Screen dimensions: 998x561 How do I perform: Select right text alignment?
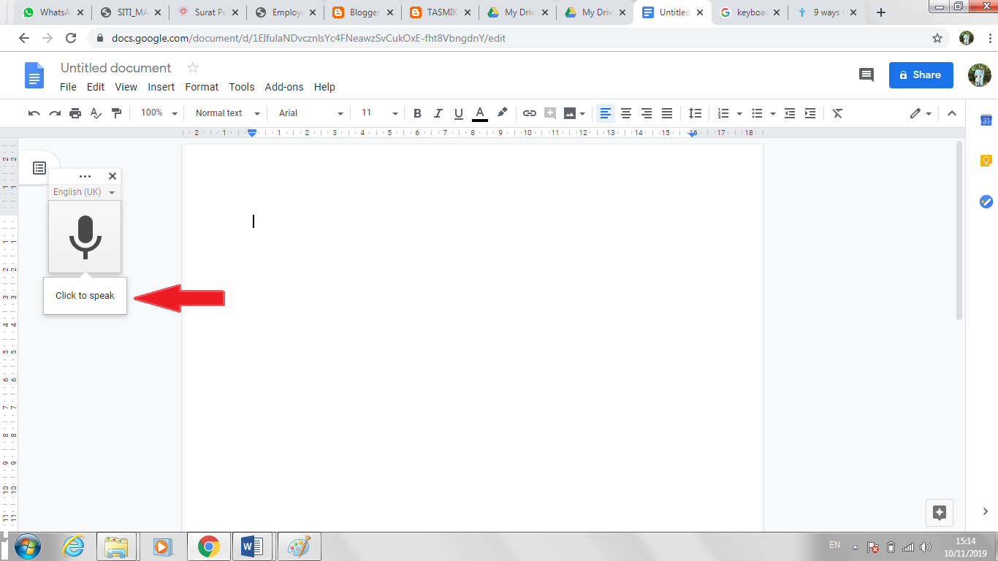click(x=646, y=113)
